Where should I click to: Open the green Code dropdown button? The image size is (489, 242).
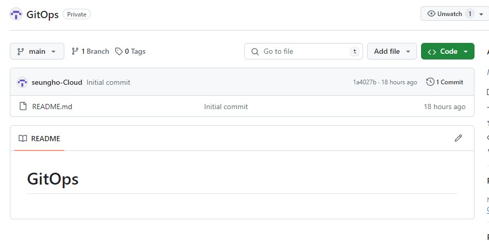tap(448, 51)
